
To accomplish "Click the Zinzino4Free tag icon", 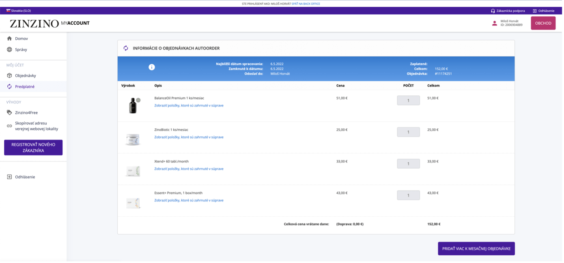I will point(9,112).
